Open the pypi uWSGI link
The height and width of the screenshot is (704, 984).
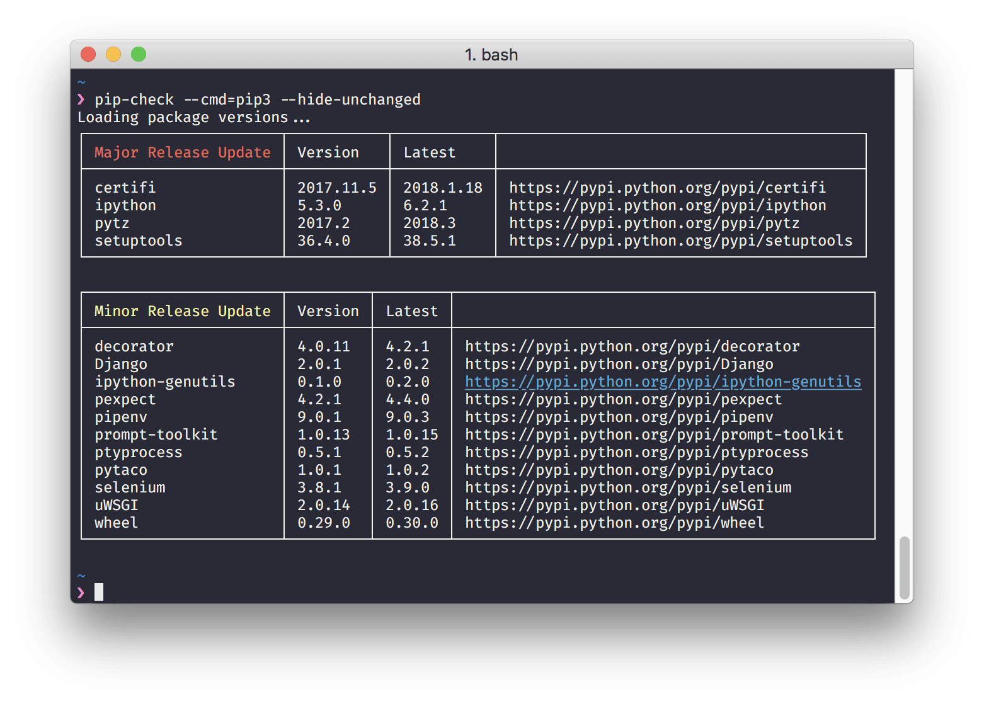(x=614, y=505)
